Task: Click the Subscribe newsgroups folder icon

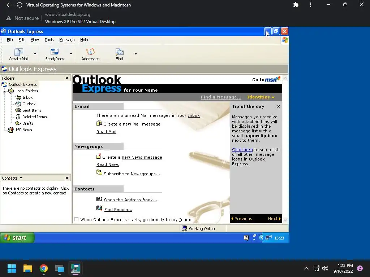Action: 99,173
